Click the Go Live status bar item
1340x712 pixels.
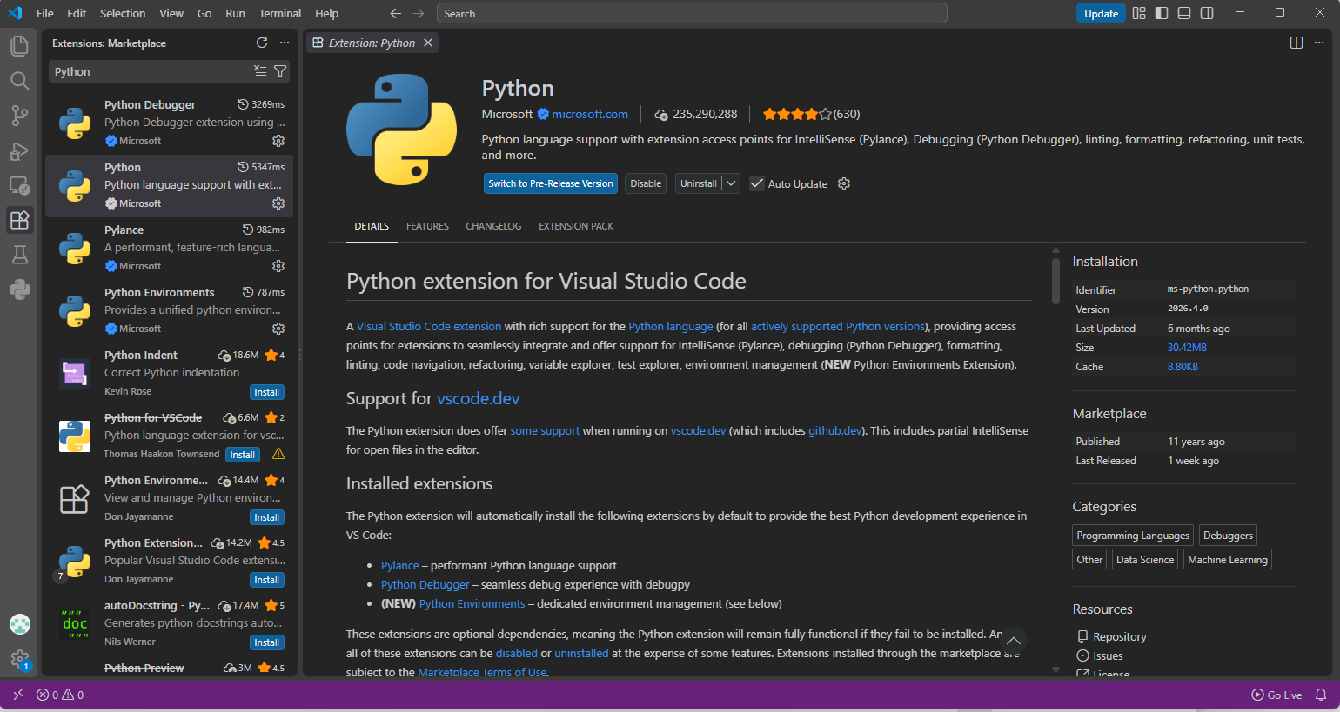point(1276,695)
